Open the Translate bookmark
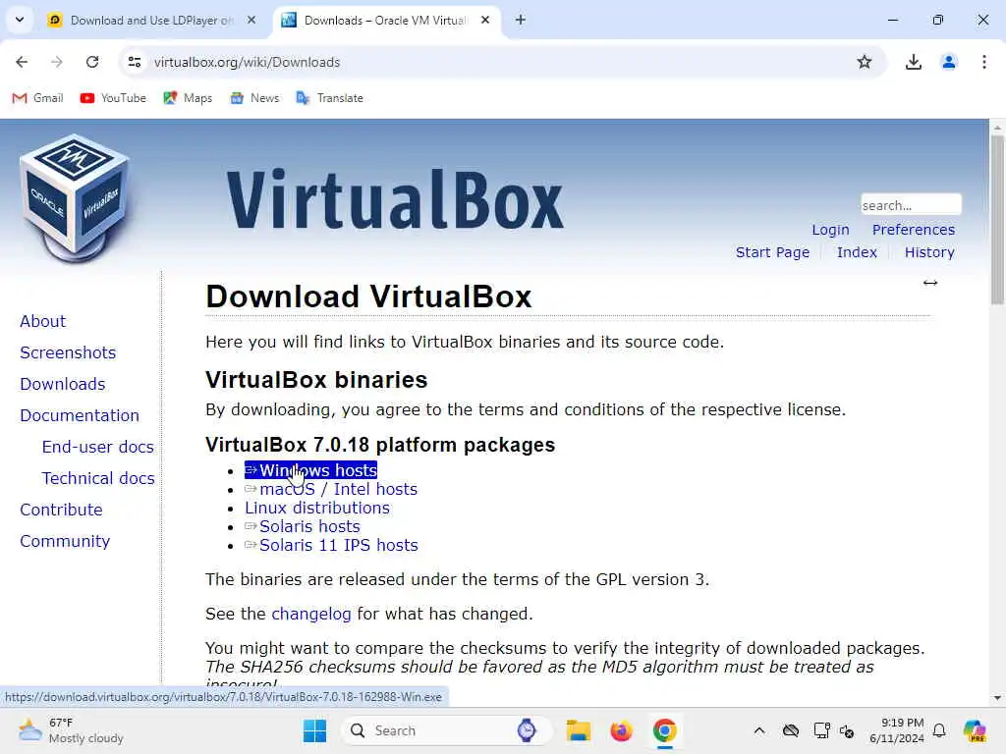Screen dimensions: 1006x754 (x=330, y=98)
